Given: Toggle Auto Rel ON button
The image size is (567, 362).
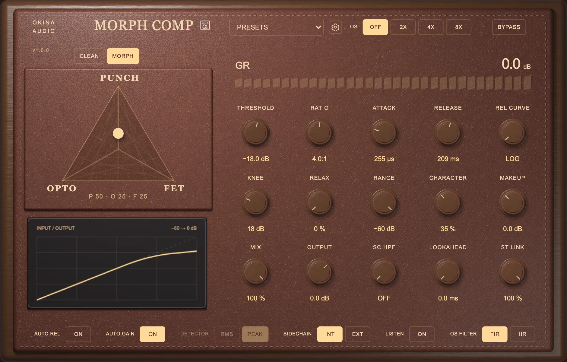Looking at the screenshot, I should point(78,334).
